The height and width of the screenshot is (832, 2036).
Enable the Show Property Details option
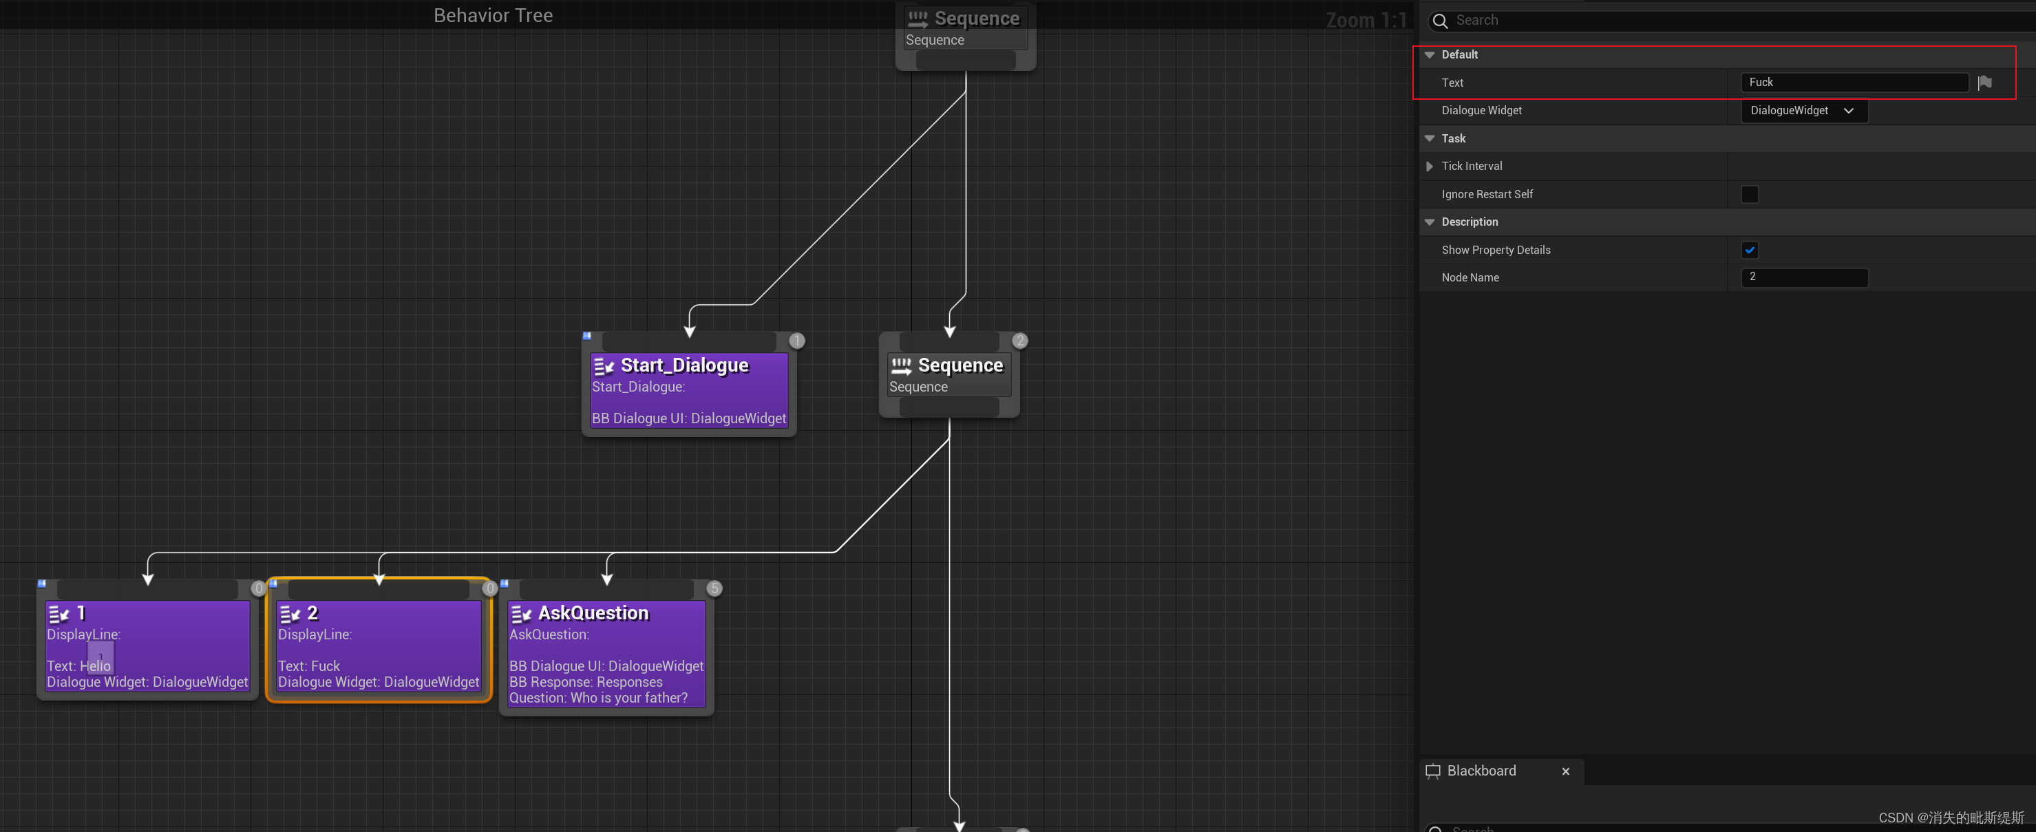[1749, 249]
